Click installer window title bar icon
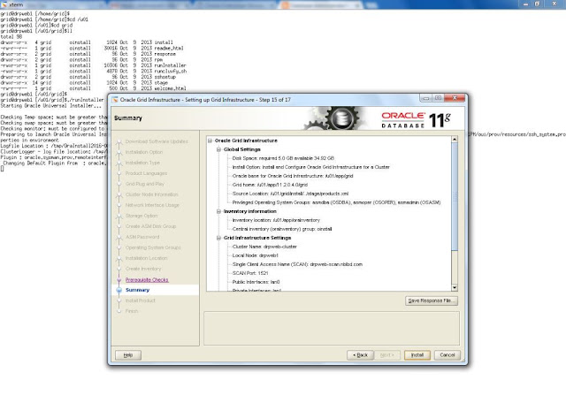This screenshot has height=403, width=566. [115, 100]
